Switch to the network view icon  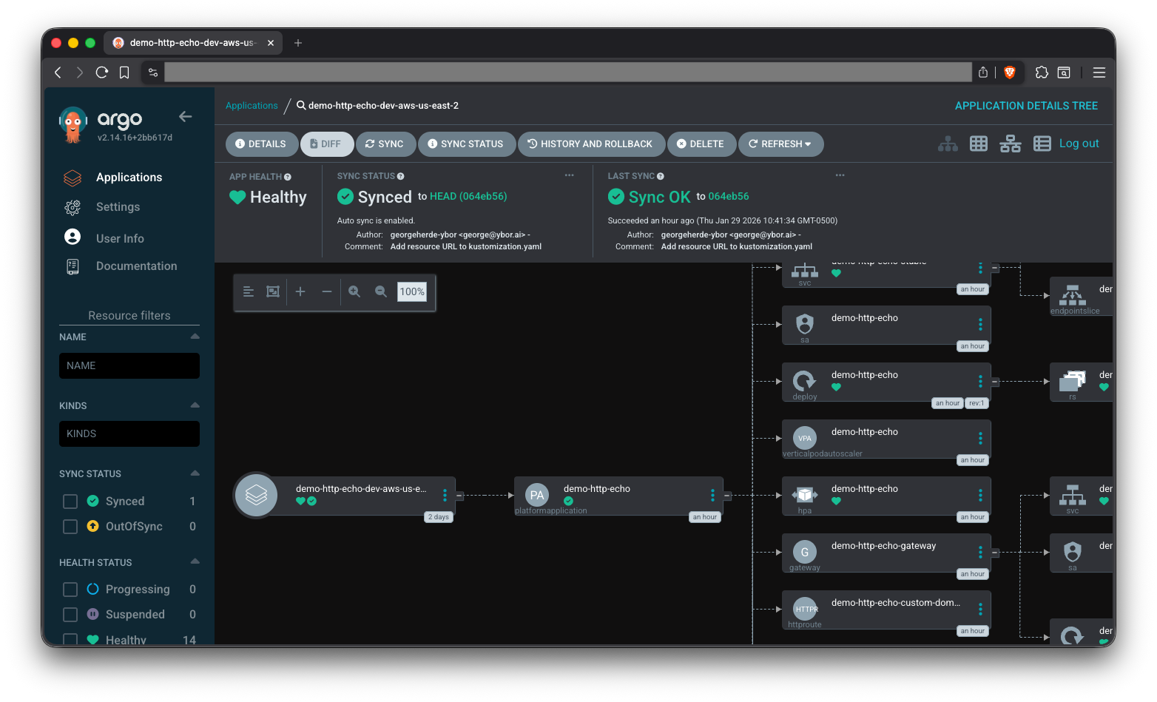1010,144
